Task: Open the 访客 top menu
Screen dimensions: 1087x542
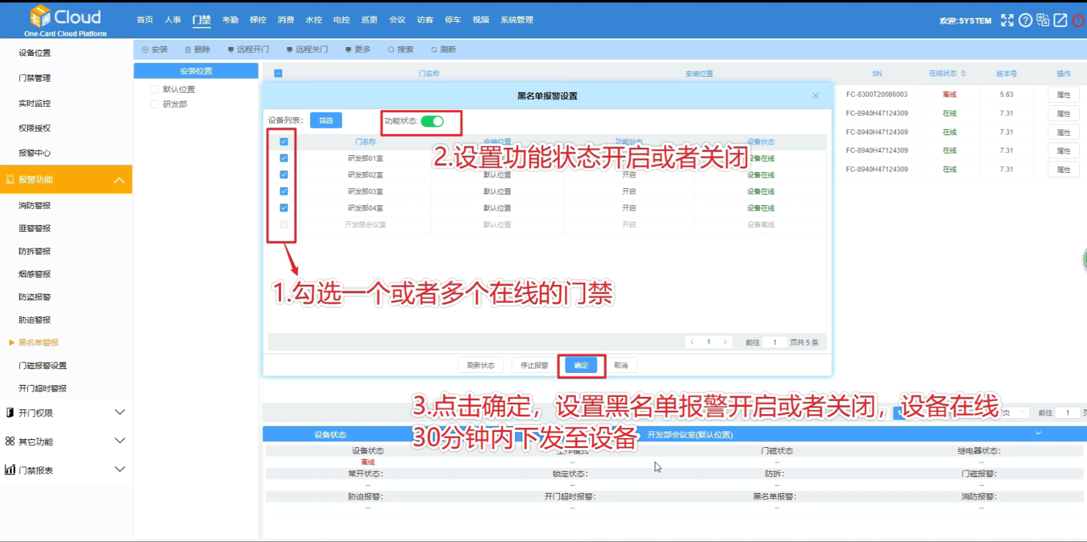Action: click(x=425, y=20)
